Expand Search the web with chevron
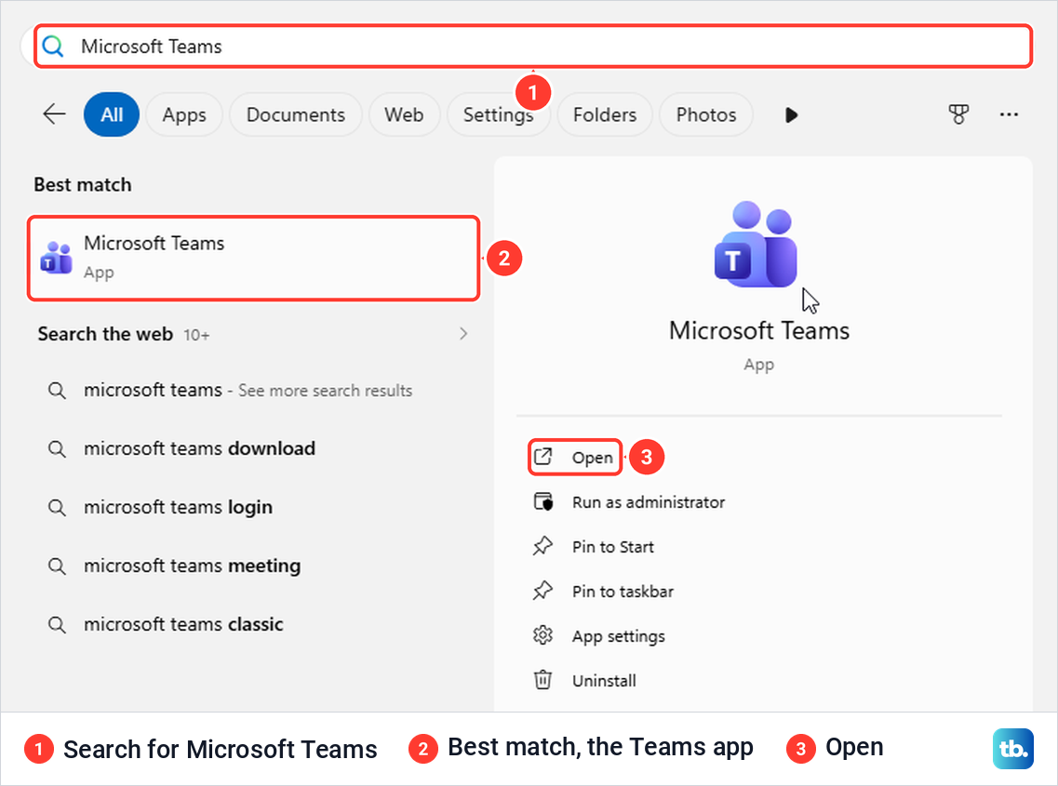1058x786 pixels. [462, 334]
